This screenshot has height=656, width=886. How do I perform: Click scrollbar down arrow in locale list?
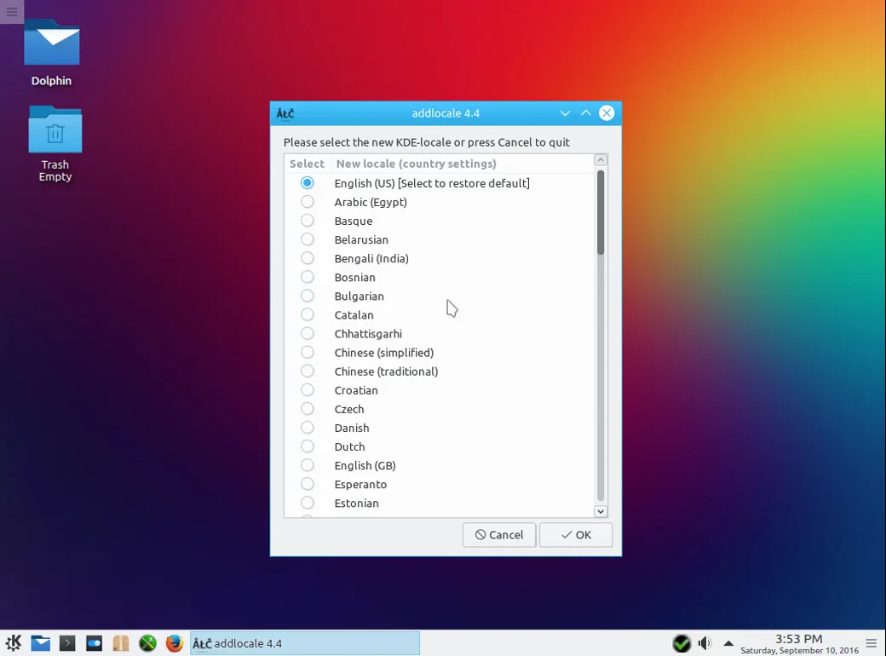tap(601, 511)
